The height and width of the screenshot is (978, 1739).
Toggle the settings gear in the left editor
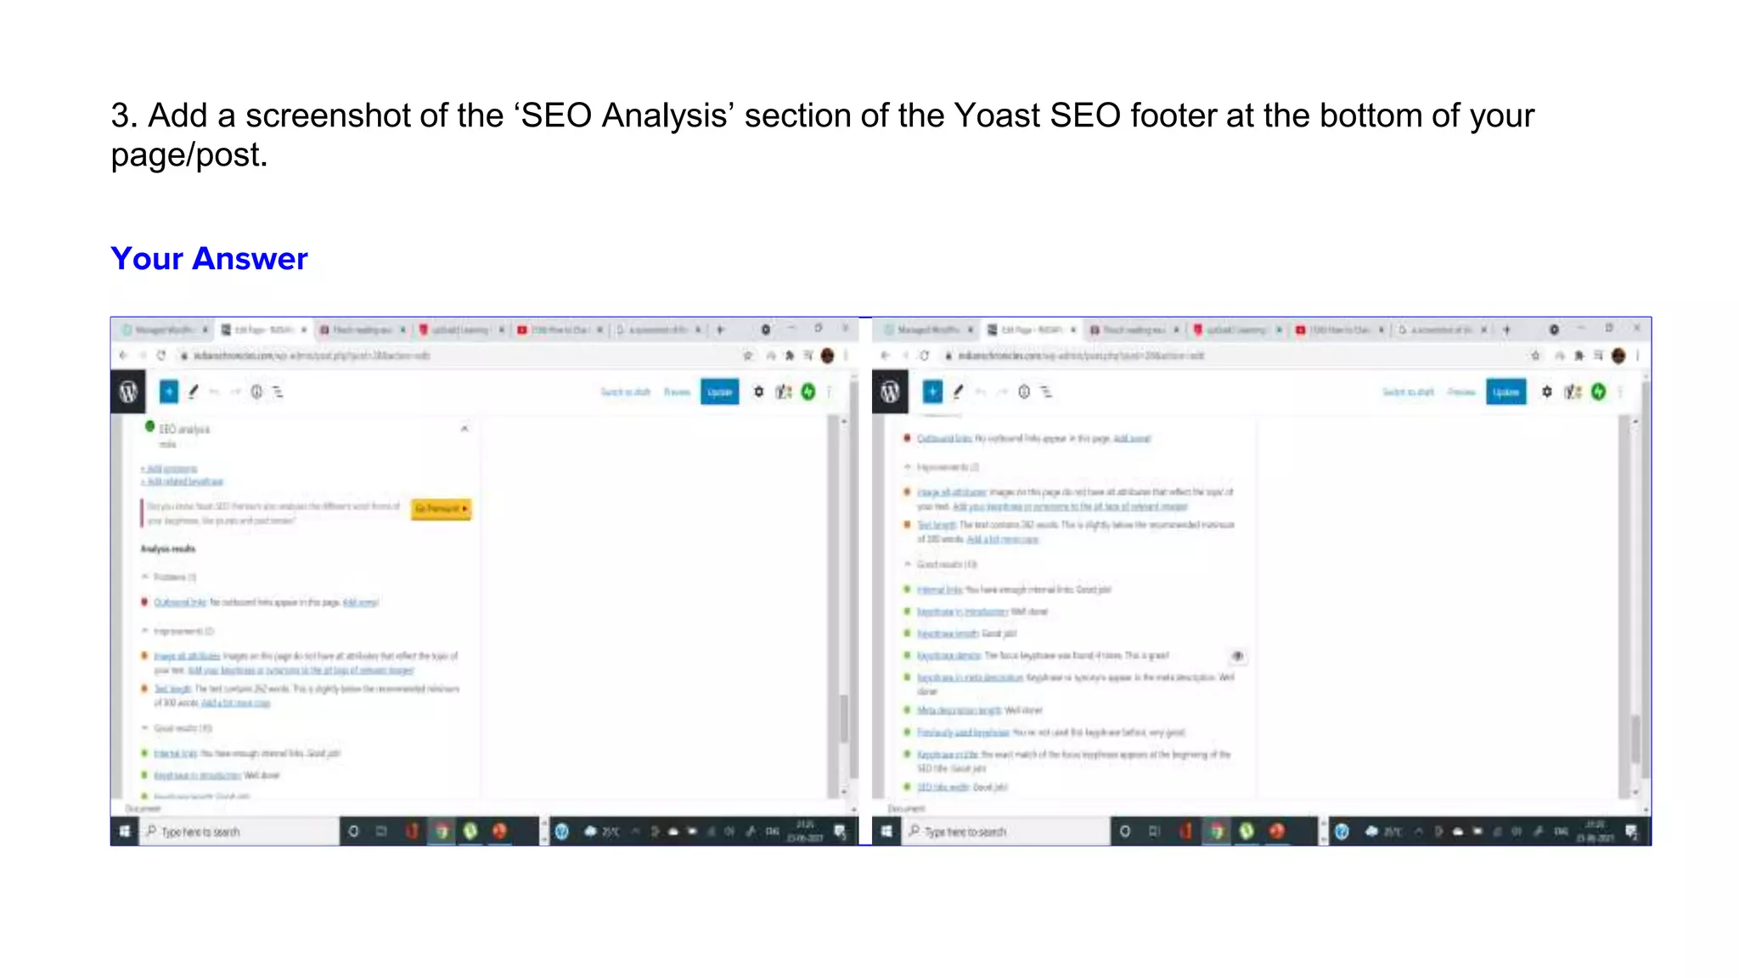758,391
